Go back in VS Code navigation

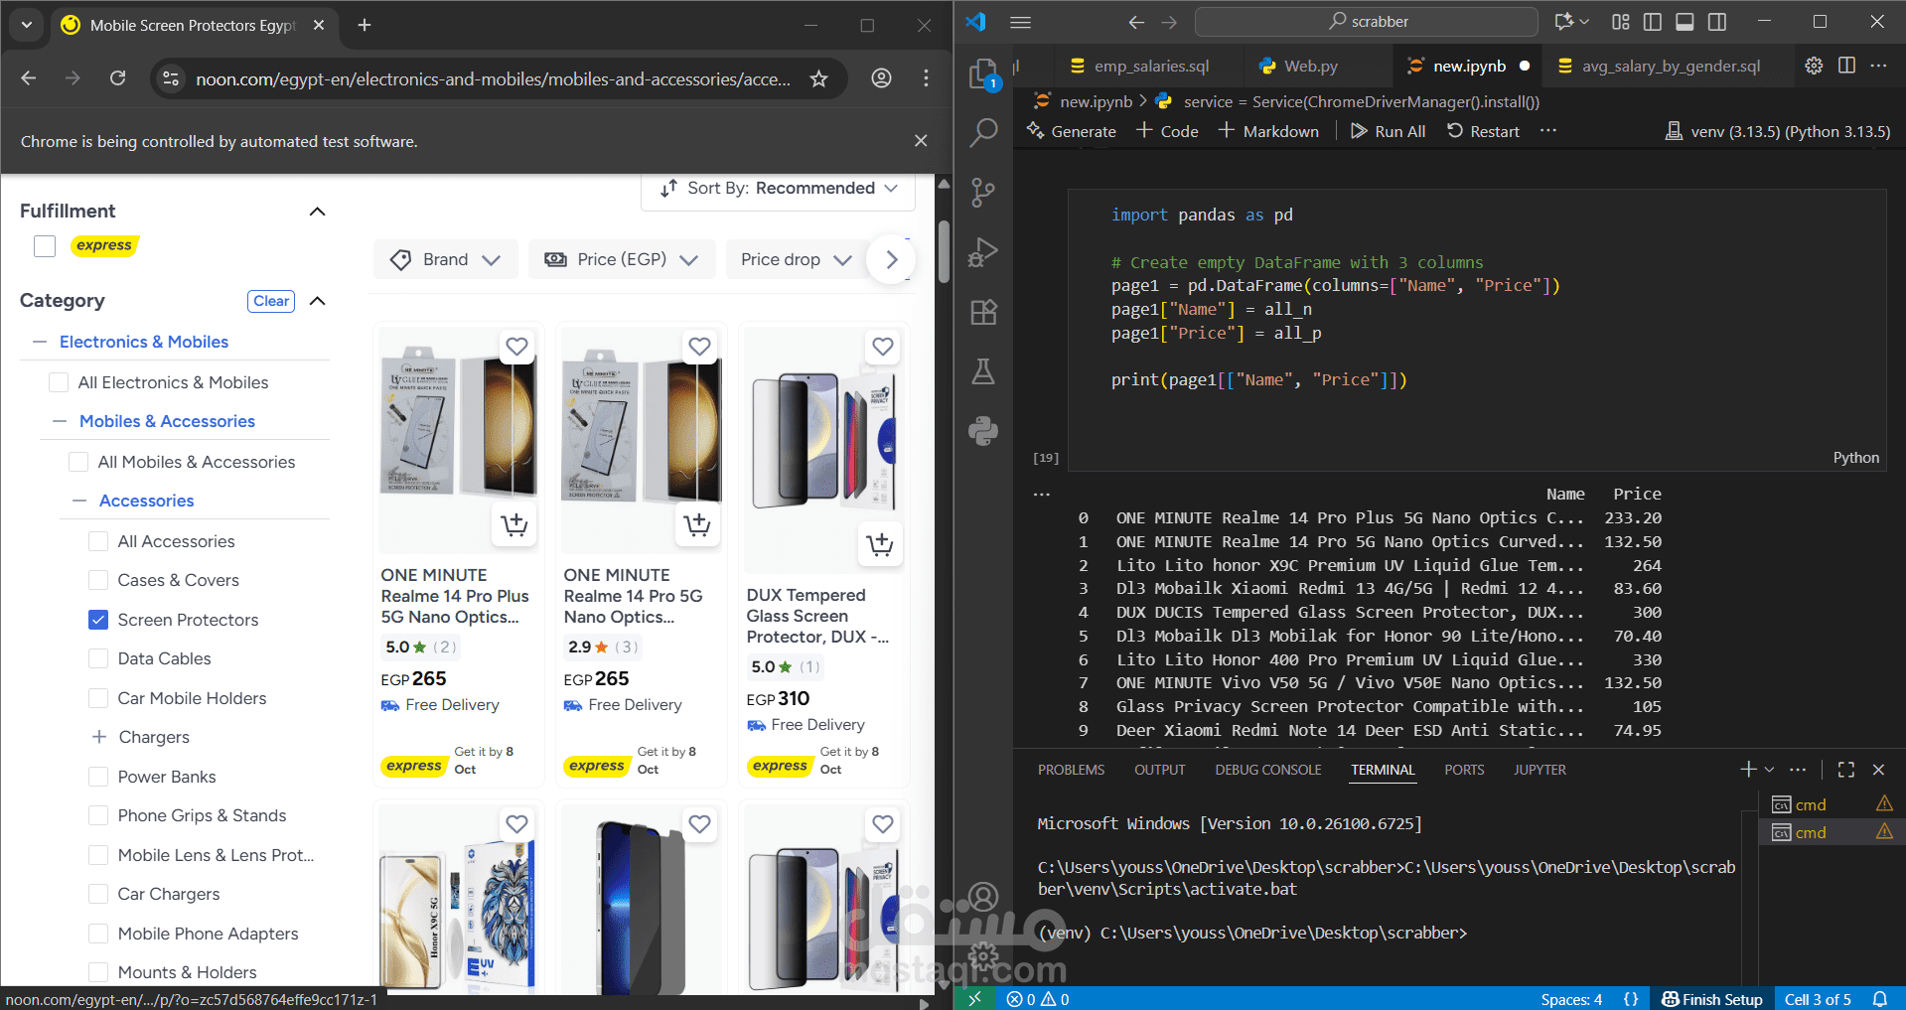tap(1136, 22)
